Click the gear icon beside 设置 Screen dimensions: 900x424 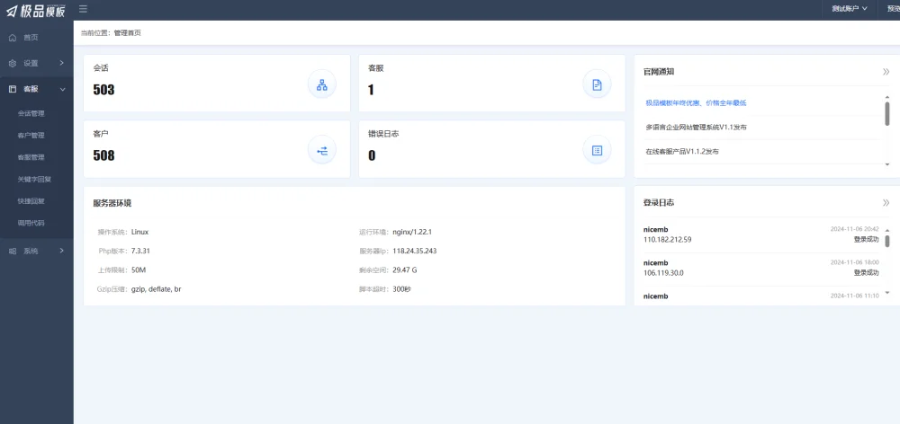coord(13,63)
